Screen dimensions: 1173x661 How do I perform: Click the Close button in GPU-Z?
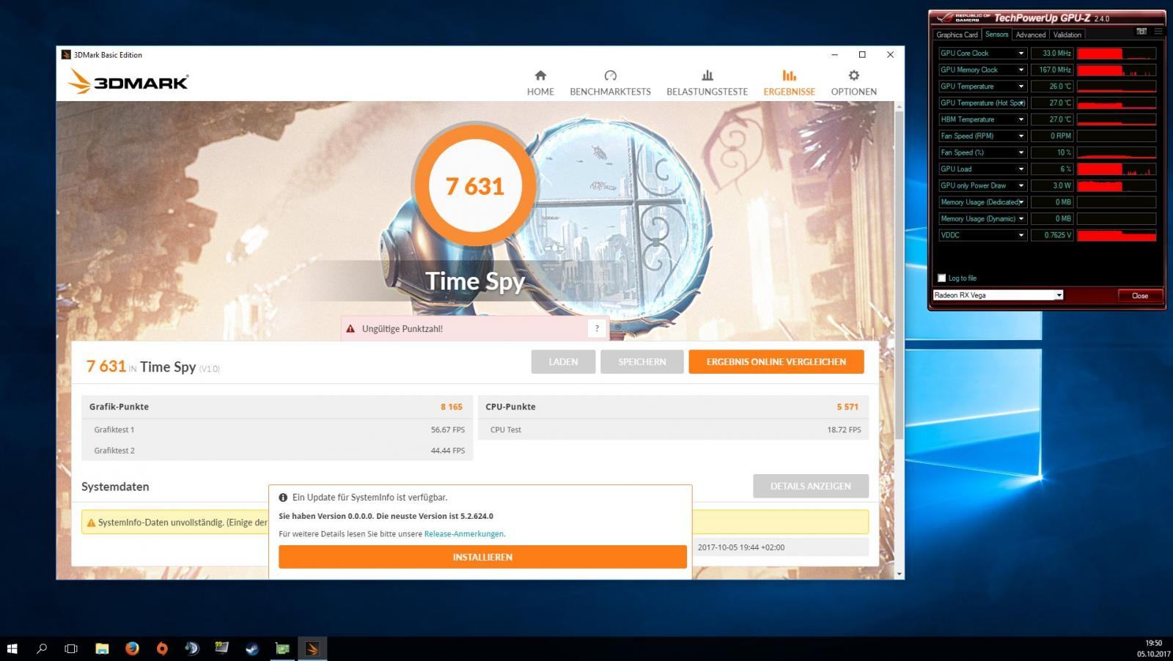tap(1139, 295)
